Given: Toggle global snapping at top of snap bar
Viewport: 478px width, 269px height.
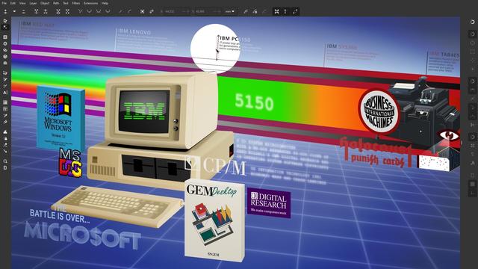Looking at the screenshot, I should click(472, 22).
